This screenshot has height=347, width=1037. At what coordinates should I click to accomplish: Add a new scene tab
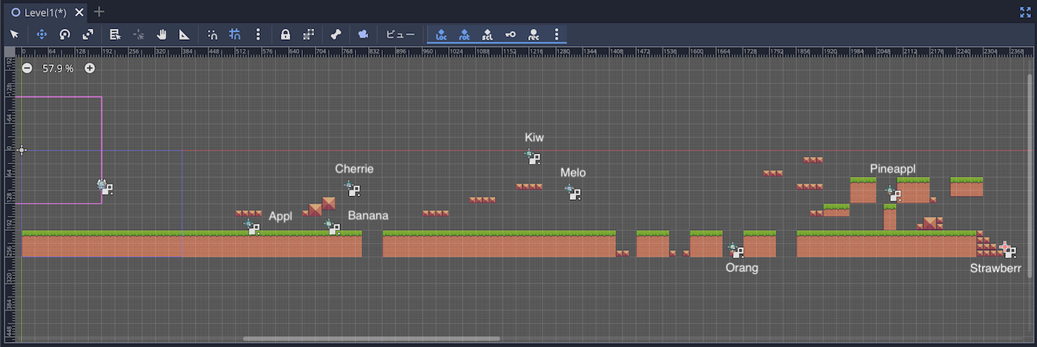point(100,12)
